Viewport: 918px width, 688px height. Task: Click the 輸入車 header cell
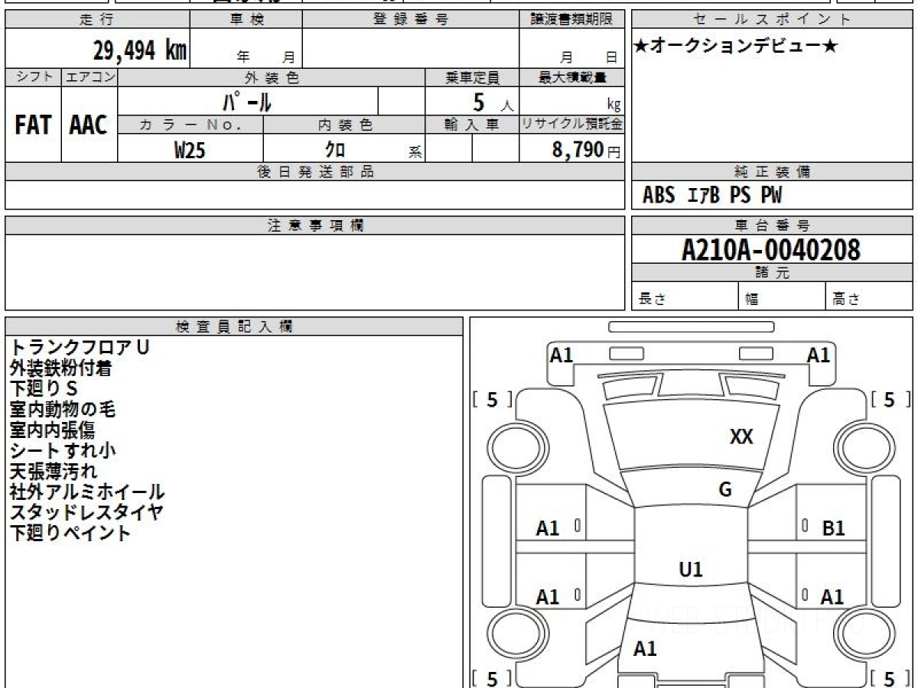click(x=472, y=125)
